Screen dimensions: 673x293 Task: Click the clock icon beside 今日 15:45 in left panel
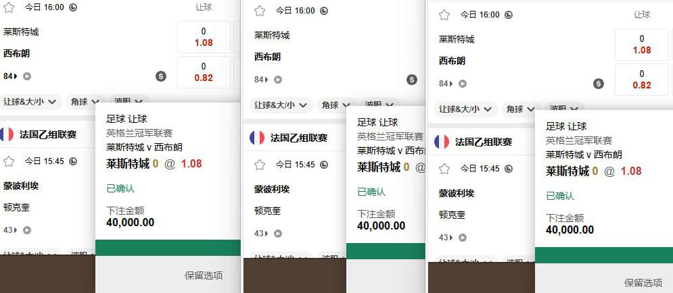(x=74, y=161)
